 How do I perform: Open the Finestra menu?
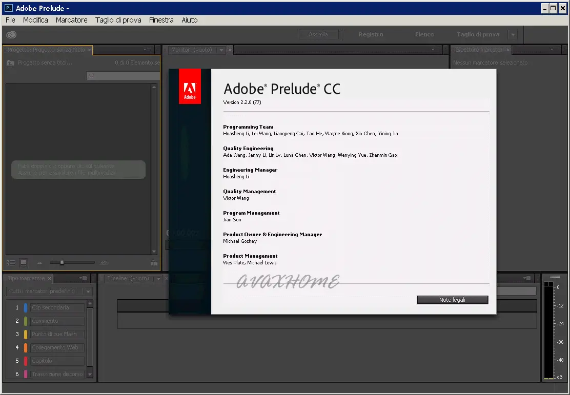point(161,20)
